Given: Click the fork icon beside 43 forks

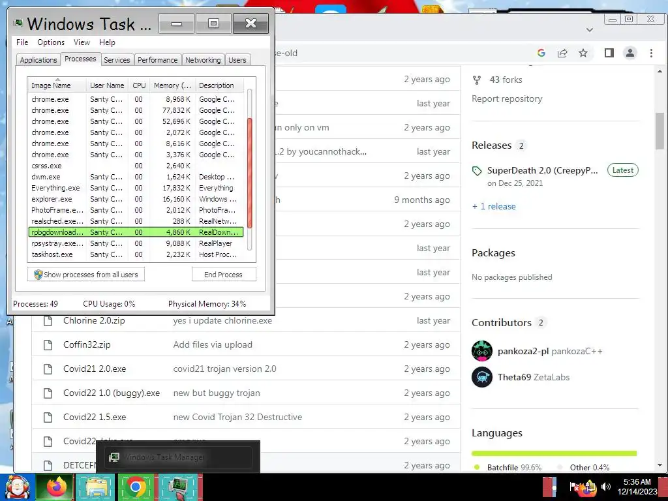Looking at the screenshot, I should tap(477, 80).
